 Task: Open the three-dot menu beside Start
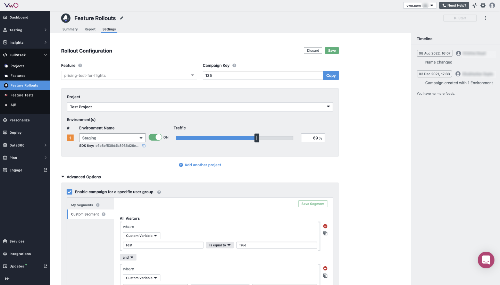tap(485, 18)
